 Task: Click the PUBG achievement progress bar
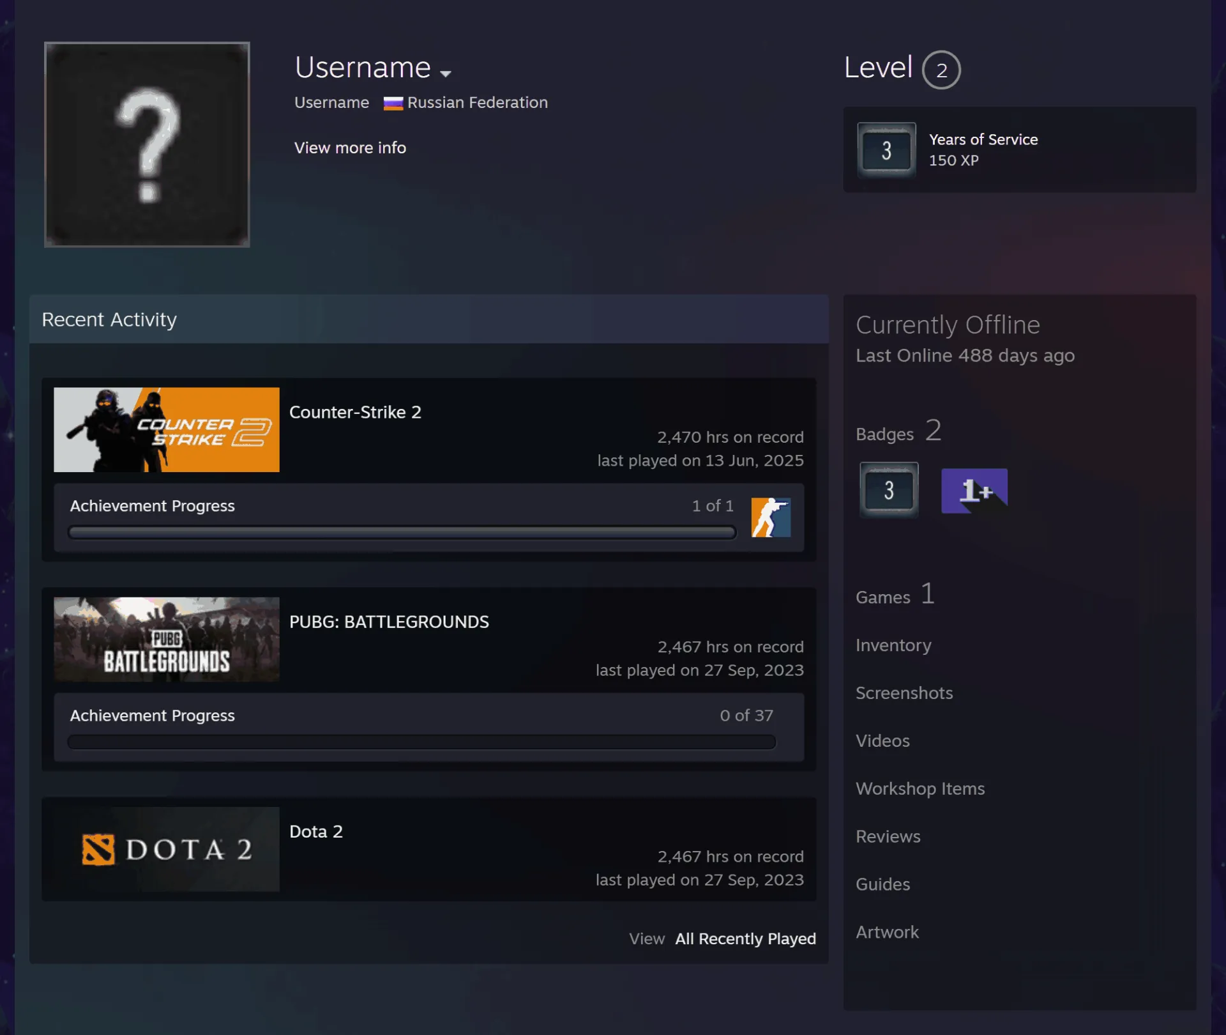421,742
